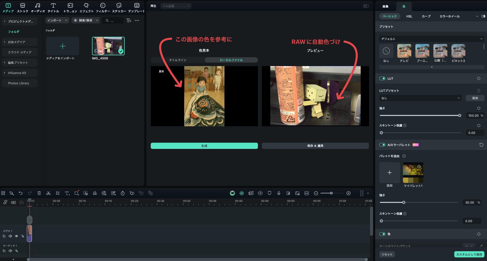Viewport: 487px width, 261px height.
Task: Click the trash delete icon in timeline toolbar
Action: [x=39, y=193]
